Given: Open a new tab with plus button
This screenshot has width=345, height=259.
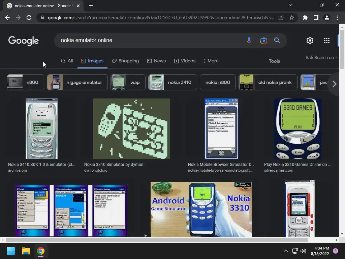Looking at the screenshot, I should (91, 6).
